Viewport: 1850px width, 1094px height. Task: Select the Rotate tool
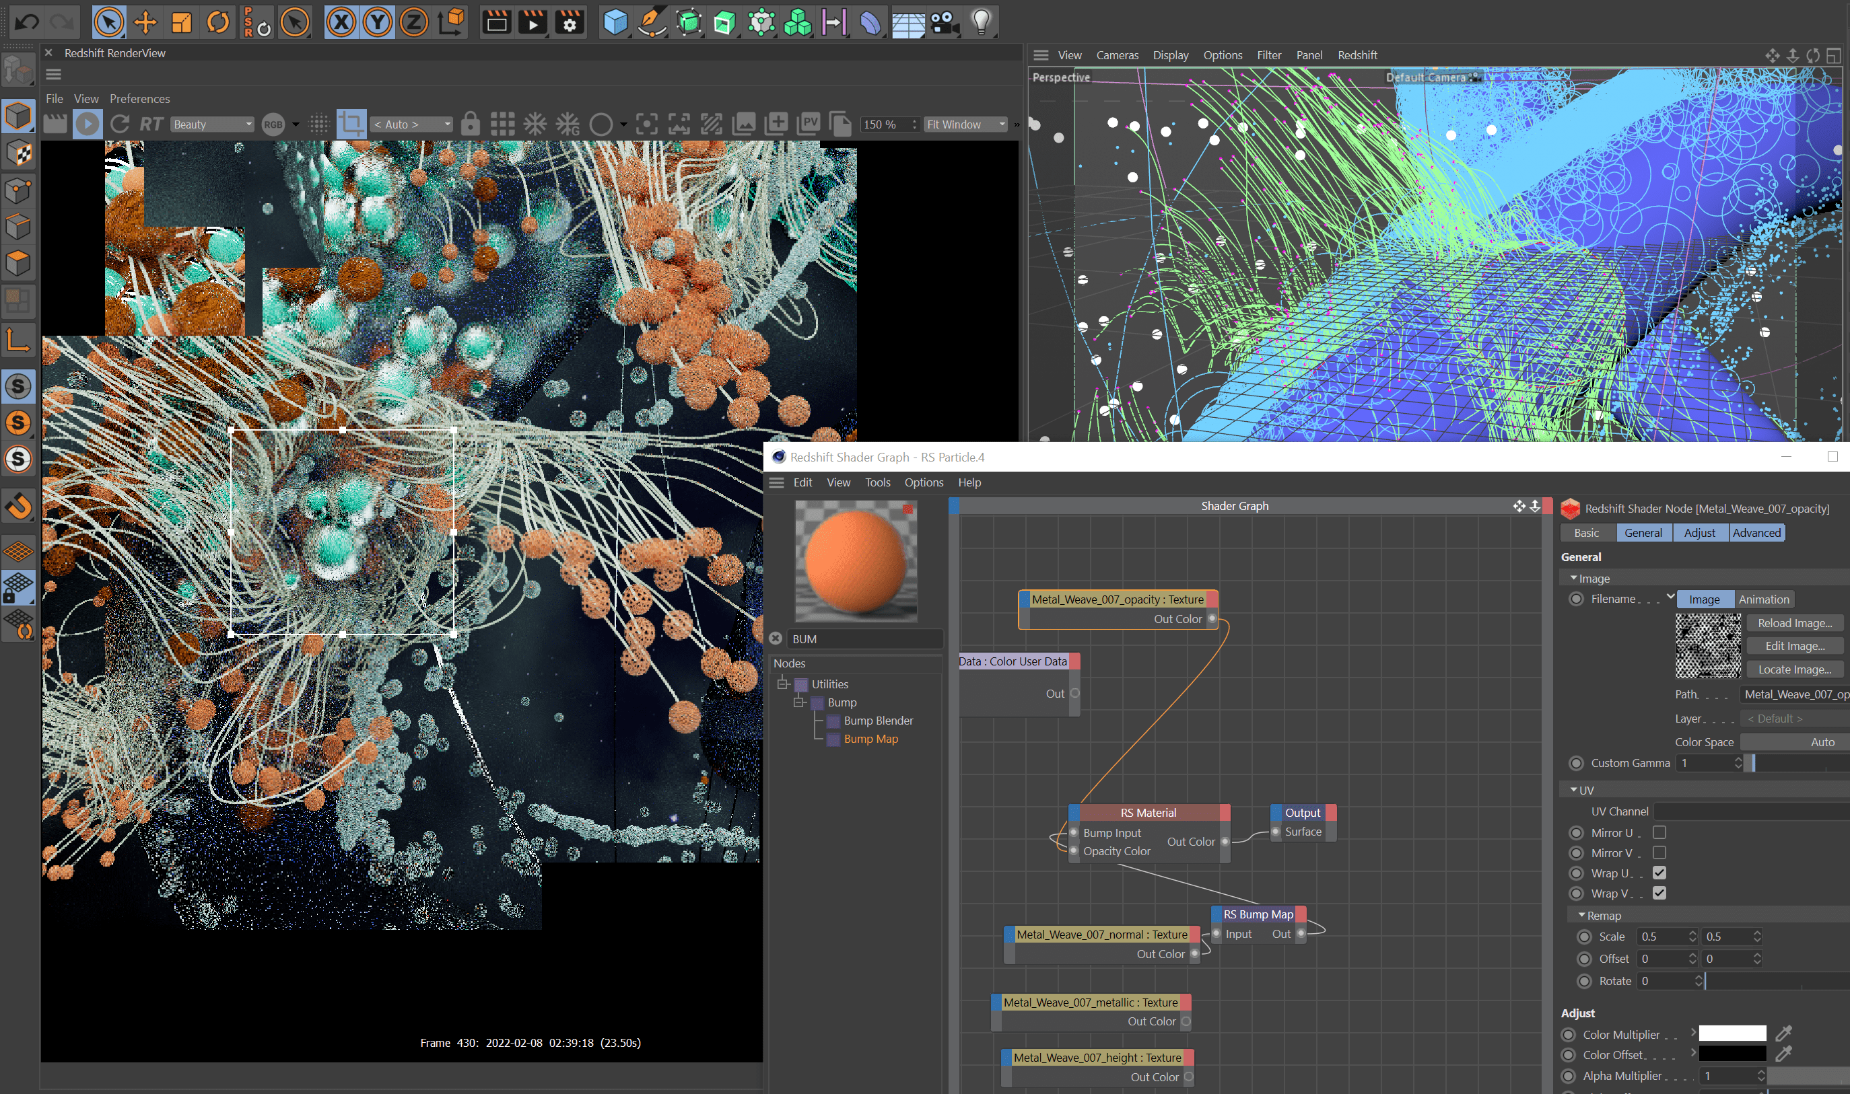coord(217,22)
